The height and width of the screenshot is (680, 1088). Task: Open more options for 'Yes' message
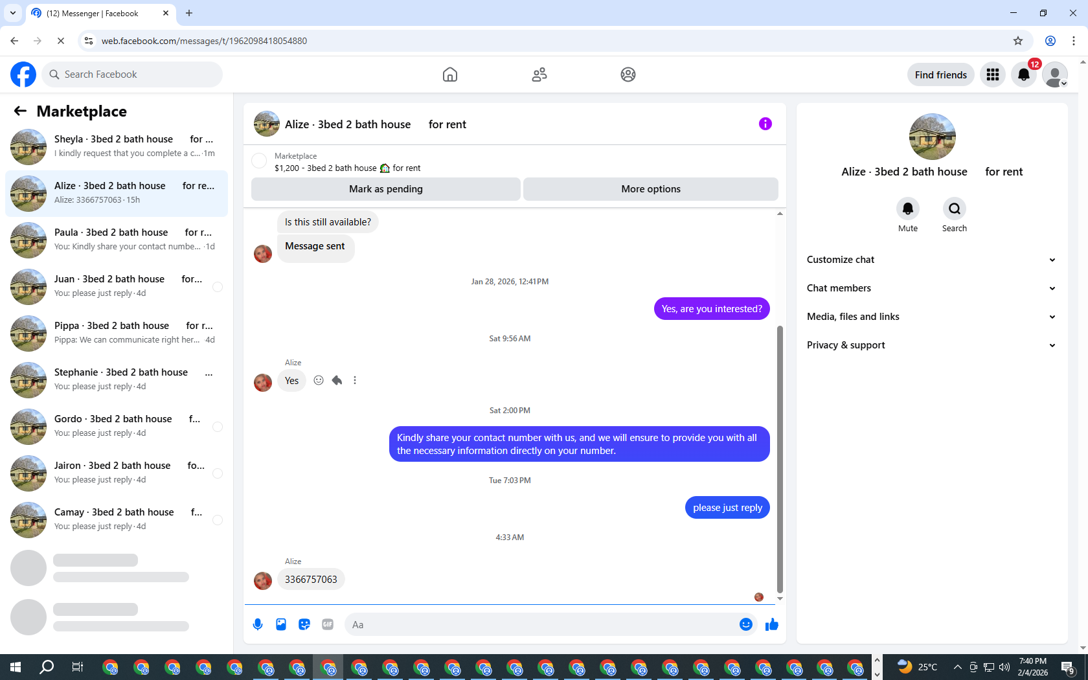[x=355, y=380]
